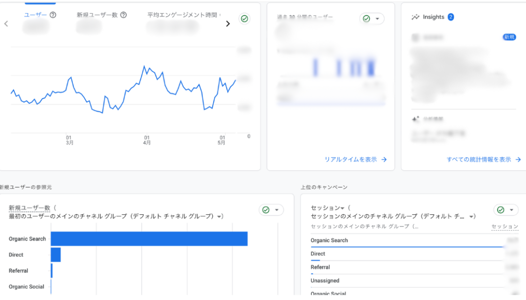This screenshot has height=300, width=526.
Task: Click Organic Social label in bar chart
Action: (26, 287)
